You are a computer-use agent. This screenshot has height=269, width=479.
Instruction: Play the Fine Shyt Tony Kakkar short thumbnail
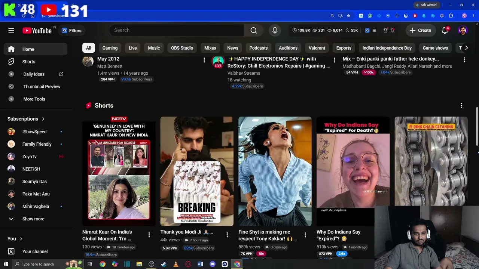pyautogui.click(x=275, y=171)
